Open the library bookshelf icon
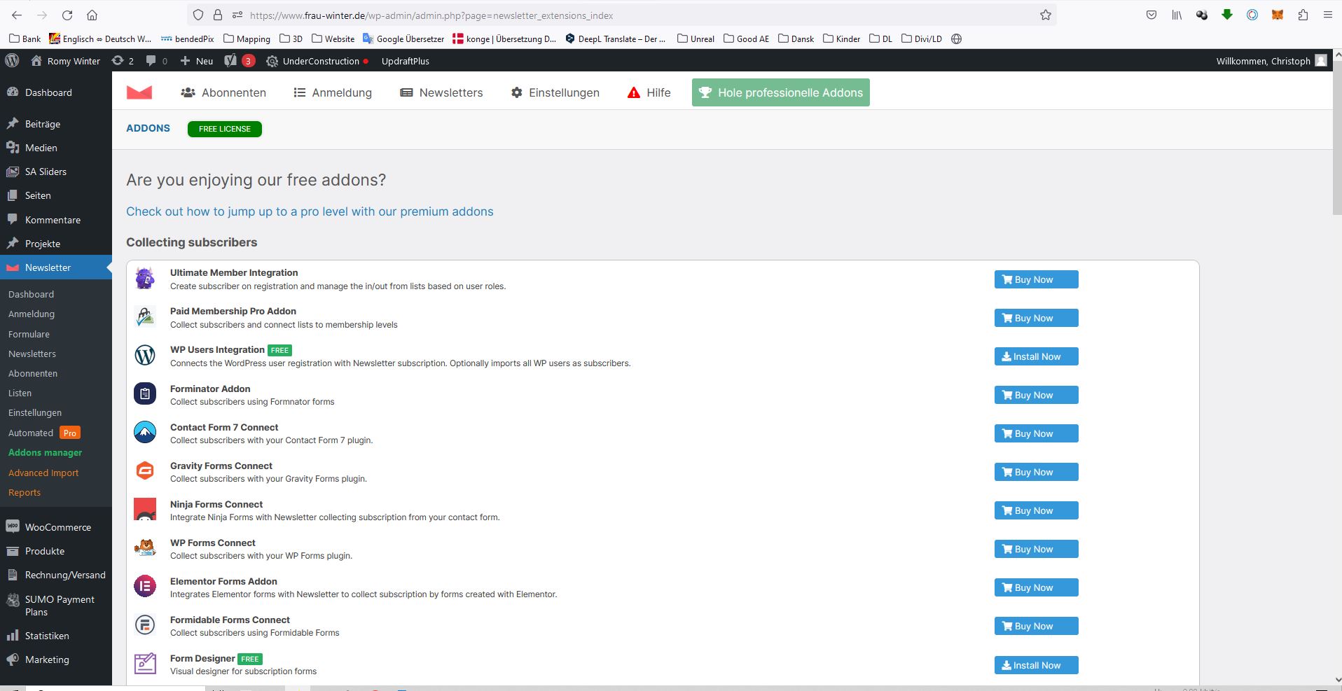1342x691 pixels. 1177,15
